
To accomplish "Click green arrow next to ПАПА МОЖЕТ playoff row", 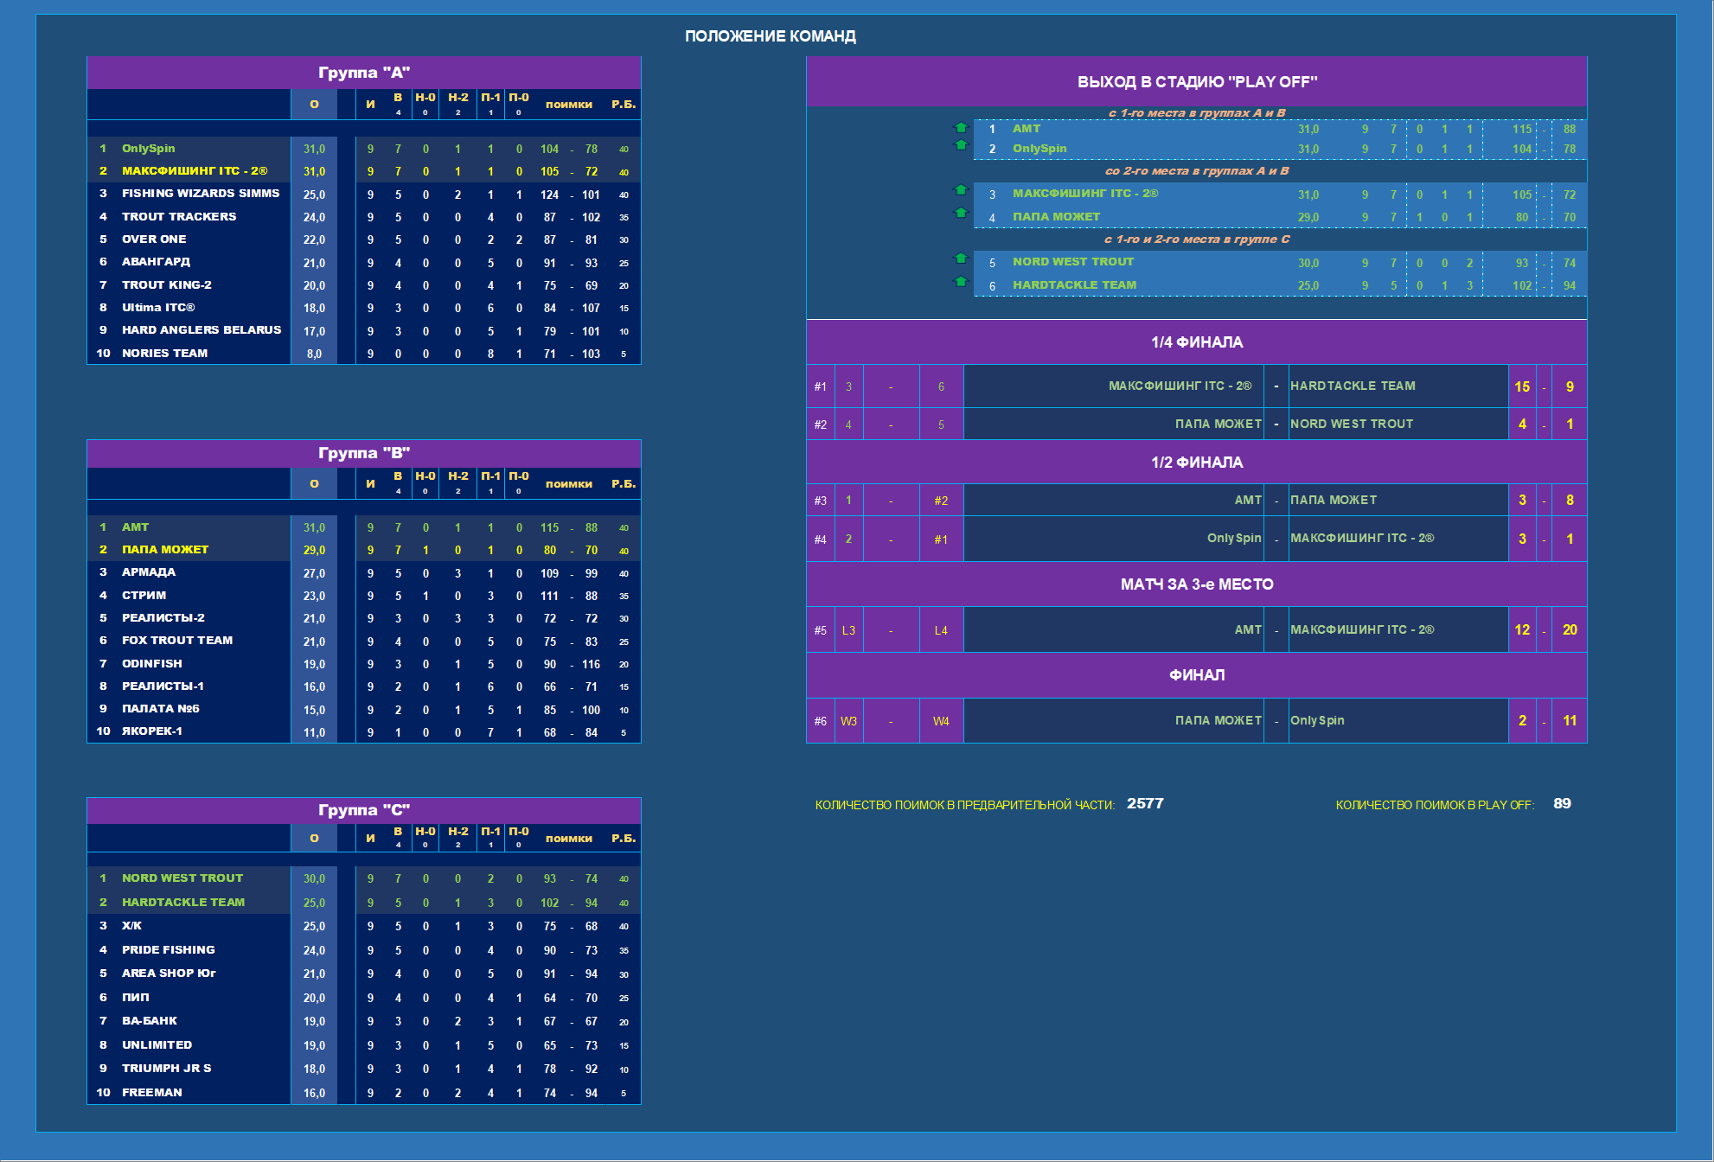I will point(960,212).
